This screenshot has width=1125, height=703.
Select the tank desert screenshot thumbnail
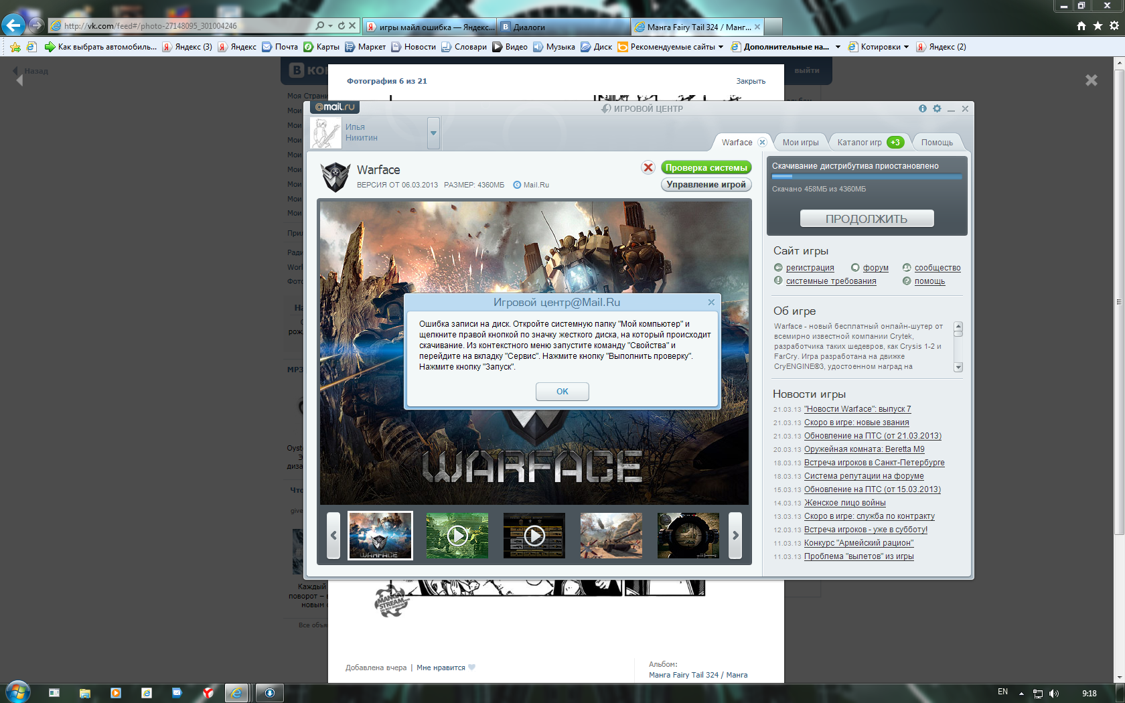point(611,536)
